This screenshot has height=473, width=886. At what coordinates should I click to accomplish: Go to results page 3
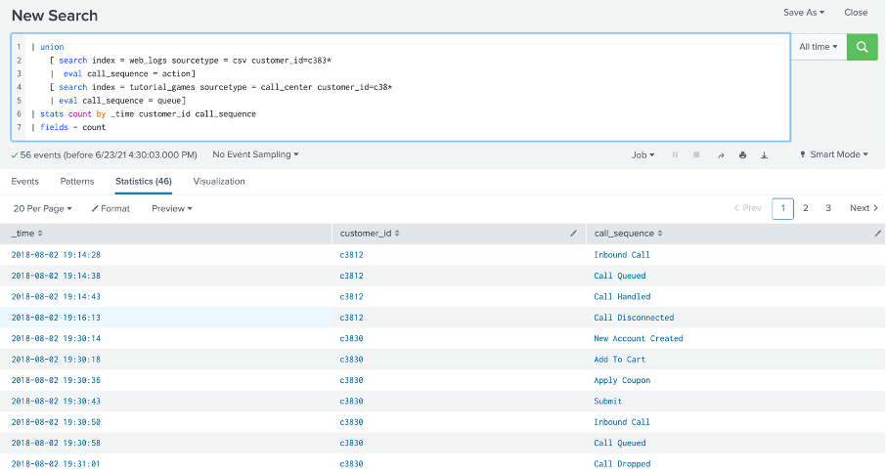click(x=828, y=208)
